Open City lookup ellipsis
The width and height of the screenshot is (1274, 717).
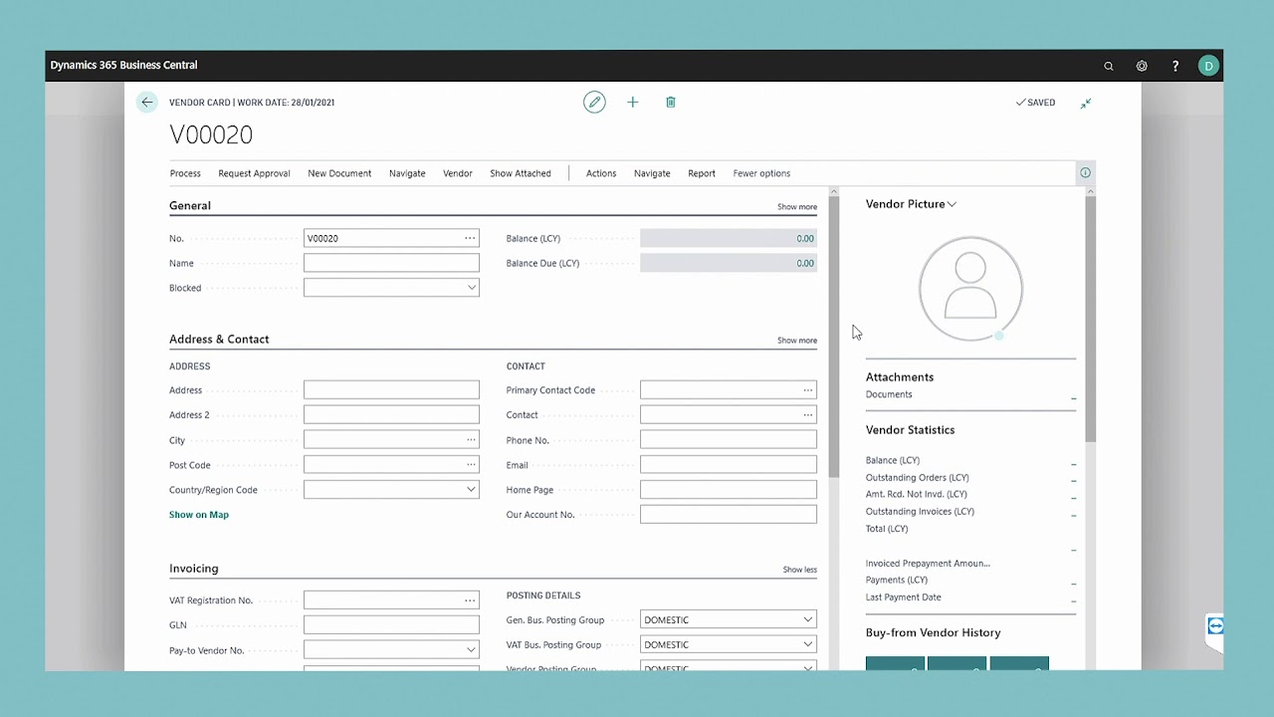(471, 439)
